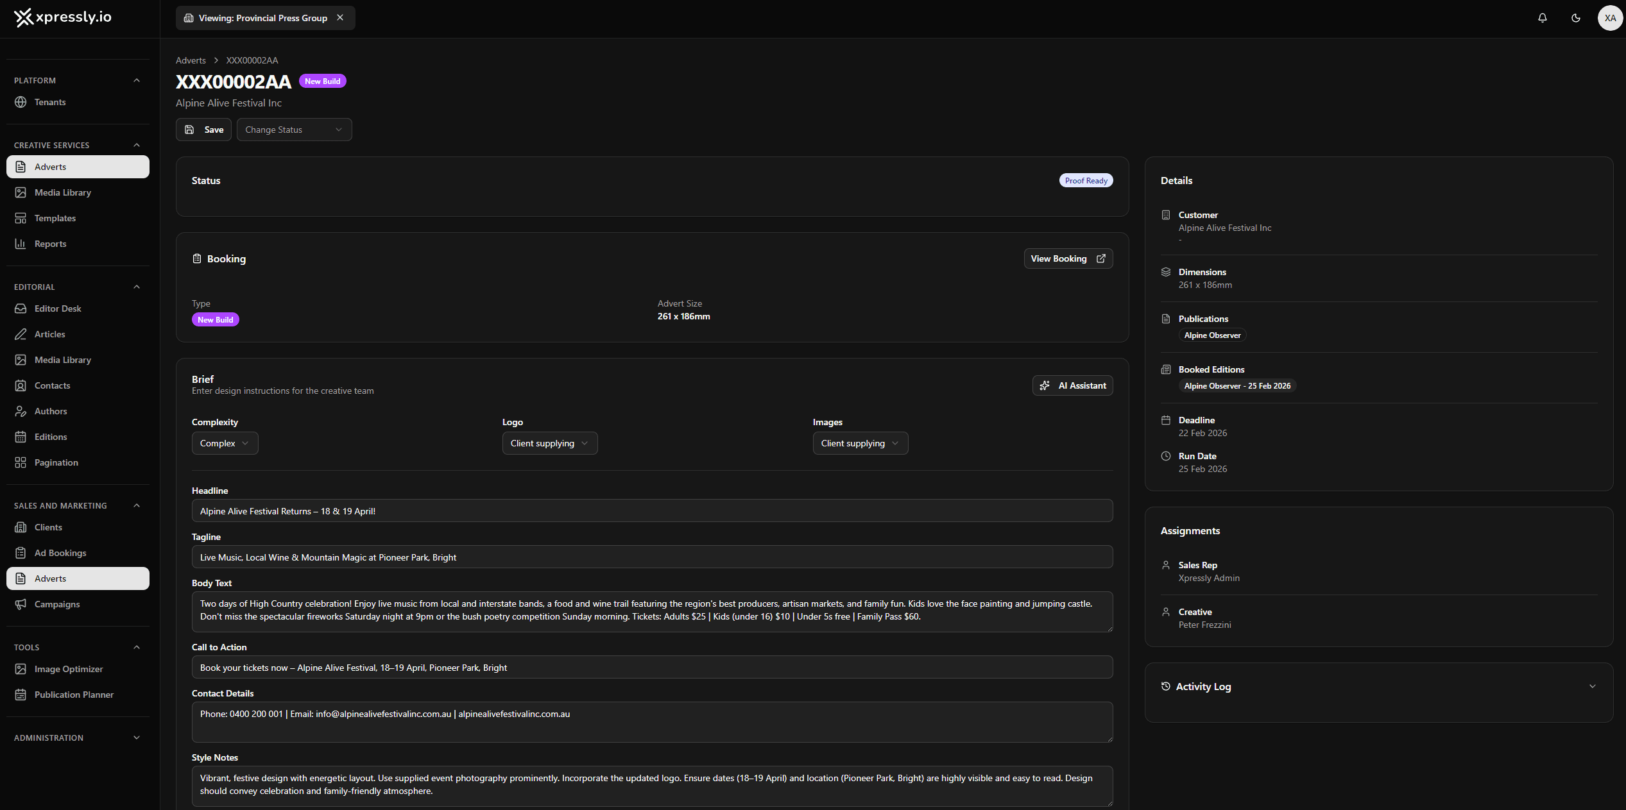Click the notifications bell icon
1626x810 pixels.
pyautogui.click(x=1543, y=18)
